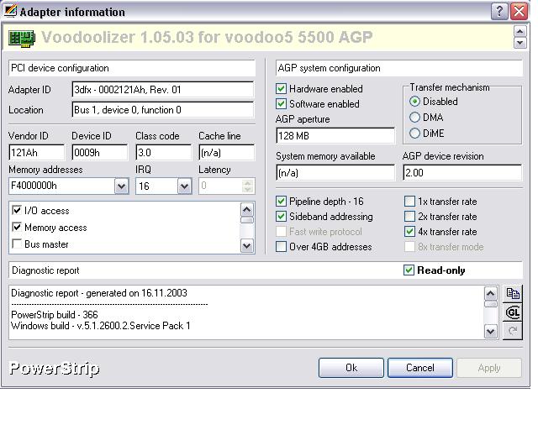Enable Over 4GB addresses
Screen dimensions: 538x430
pos(281,247)
